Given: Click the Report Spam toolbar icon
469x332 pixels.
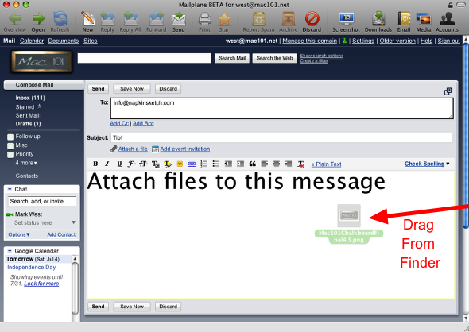Looking at the screenshot, I should (258, 19).
